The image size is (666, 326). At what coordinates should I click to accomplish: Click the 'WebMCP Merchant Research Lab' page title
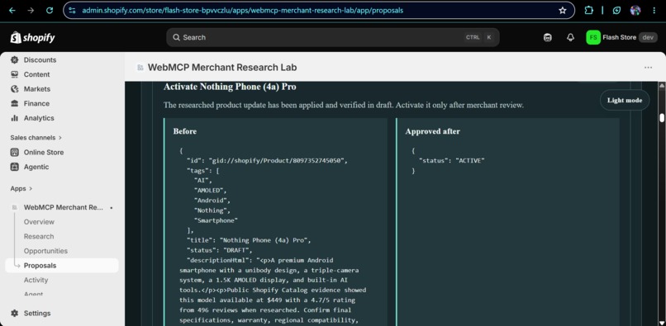222,68
